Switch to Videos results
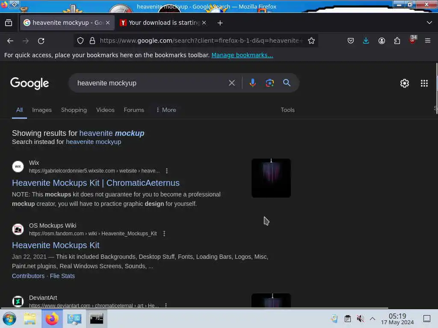 (x=105, y=110)
